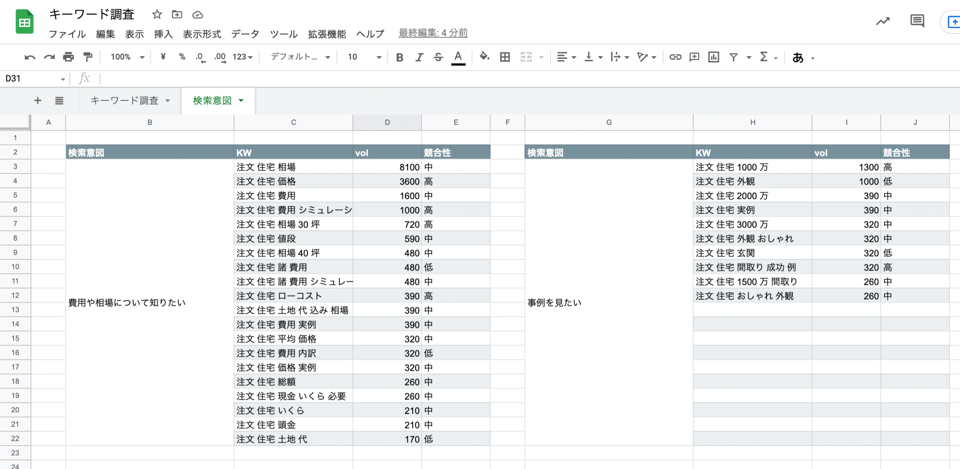Open the text color picker
Screen dimensions: 960x469
click(x=458, y=58)
